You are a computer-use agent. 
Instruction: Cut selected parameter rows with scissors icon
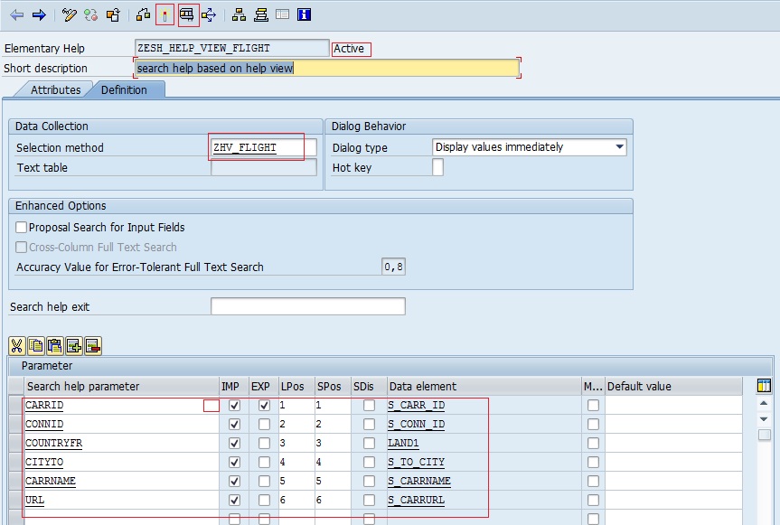[15, 346]
